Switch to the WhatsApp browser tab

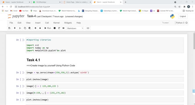click(x=47, y=2)
